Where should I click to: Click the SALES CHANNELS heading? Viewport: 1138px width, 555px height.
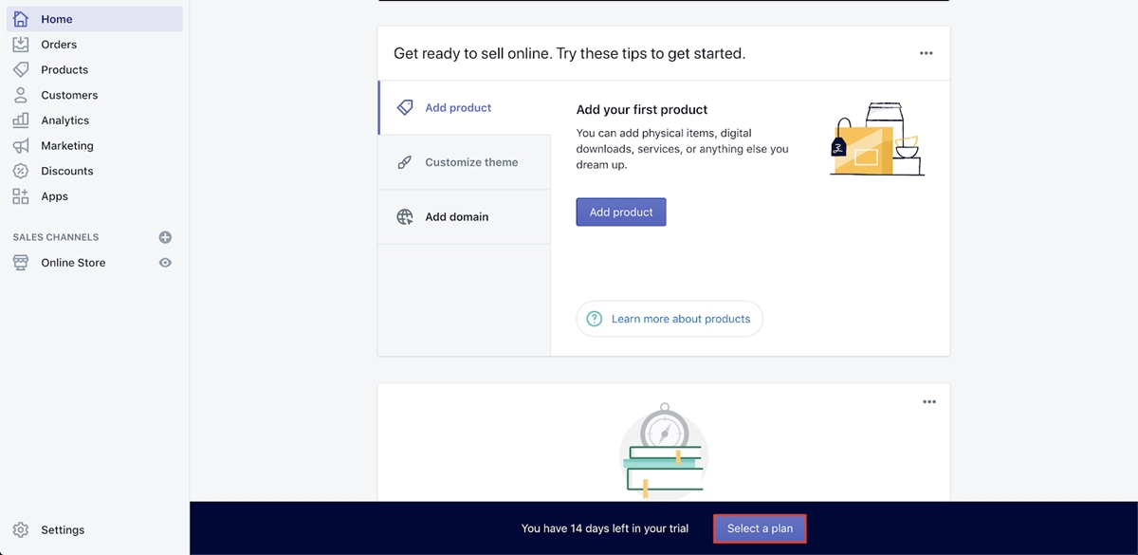pyautogui.click(x=56, y=237)
